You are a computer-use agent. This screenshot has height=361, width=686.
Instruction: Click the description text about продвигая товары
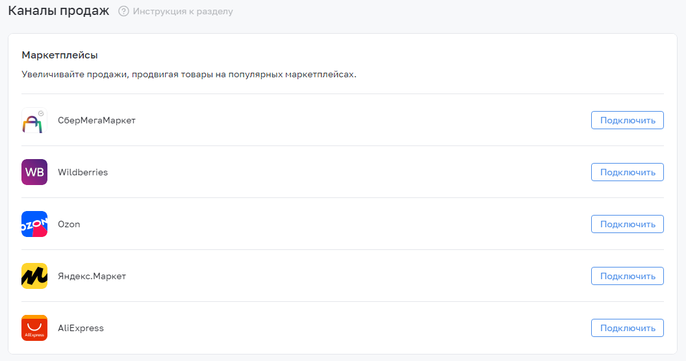[x=189, y=74]
